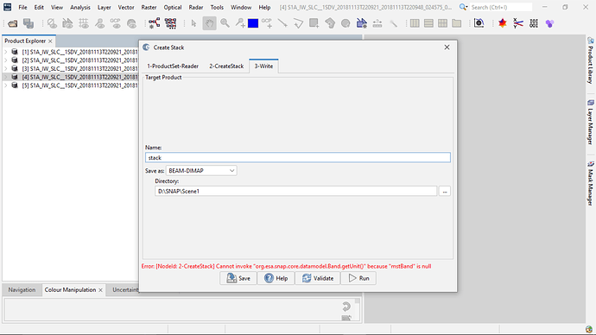Toggle the pin overlay eye icon

pos(99,23)
